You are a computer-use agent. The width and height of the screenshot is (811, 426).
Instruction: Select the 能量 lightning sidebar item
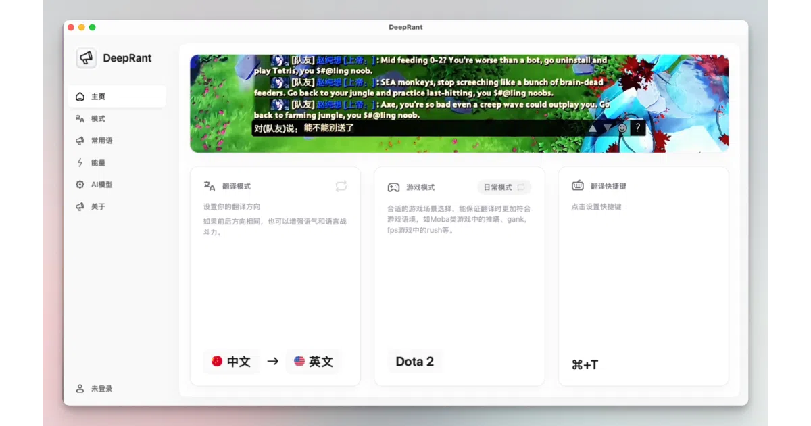117,162
